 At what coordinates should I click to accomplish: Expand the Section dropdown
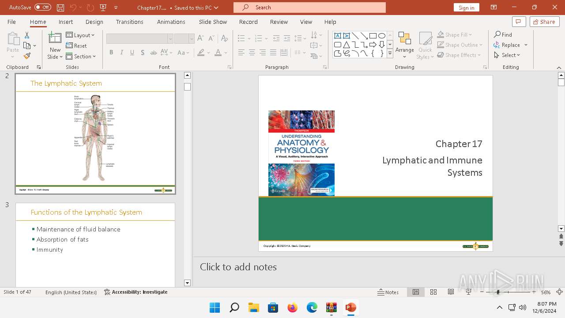[x=81, y=57]
